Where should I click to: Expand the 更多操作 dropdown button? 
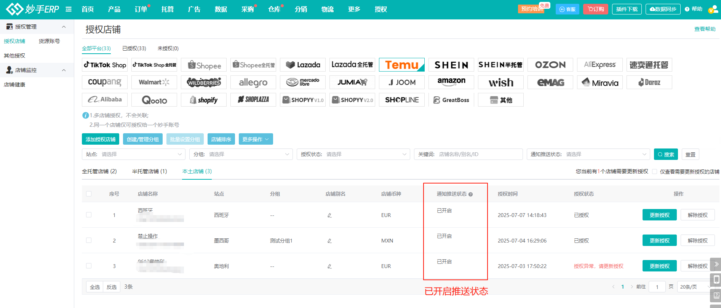(256, 139)
